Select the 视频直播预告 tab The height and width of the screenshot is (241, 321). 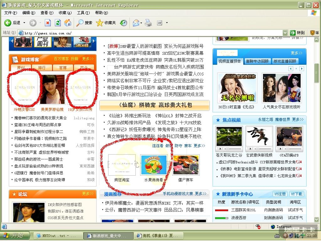point(229,61)
